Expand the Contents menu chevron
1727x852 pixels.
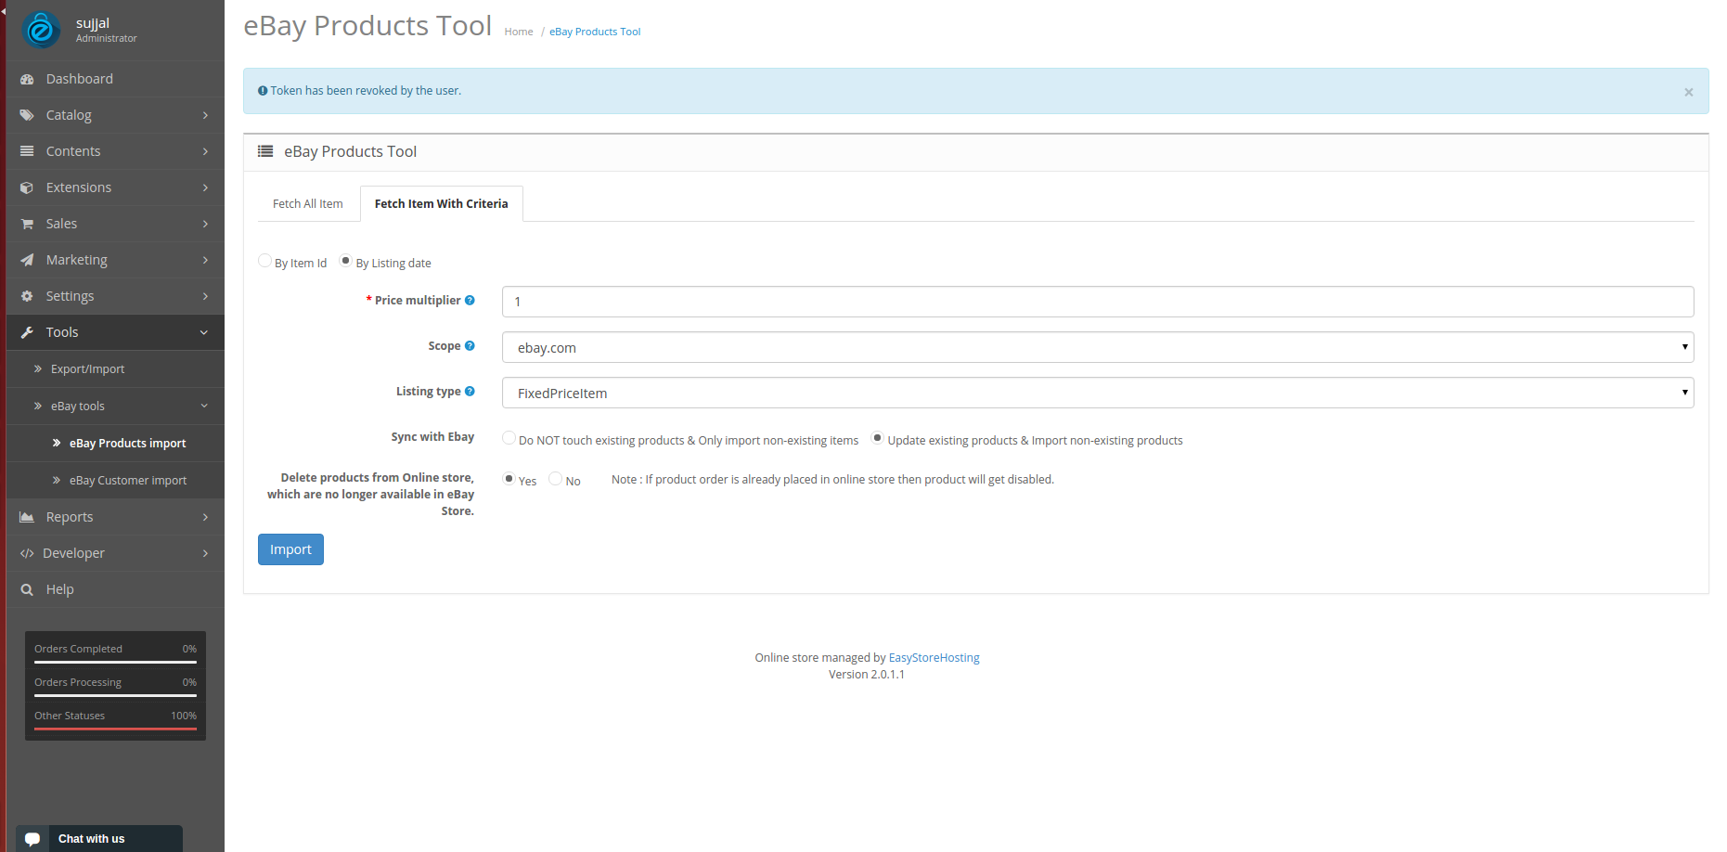click(x=205, y=151)
